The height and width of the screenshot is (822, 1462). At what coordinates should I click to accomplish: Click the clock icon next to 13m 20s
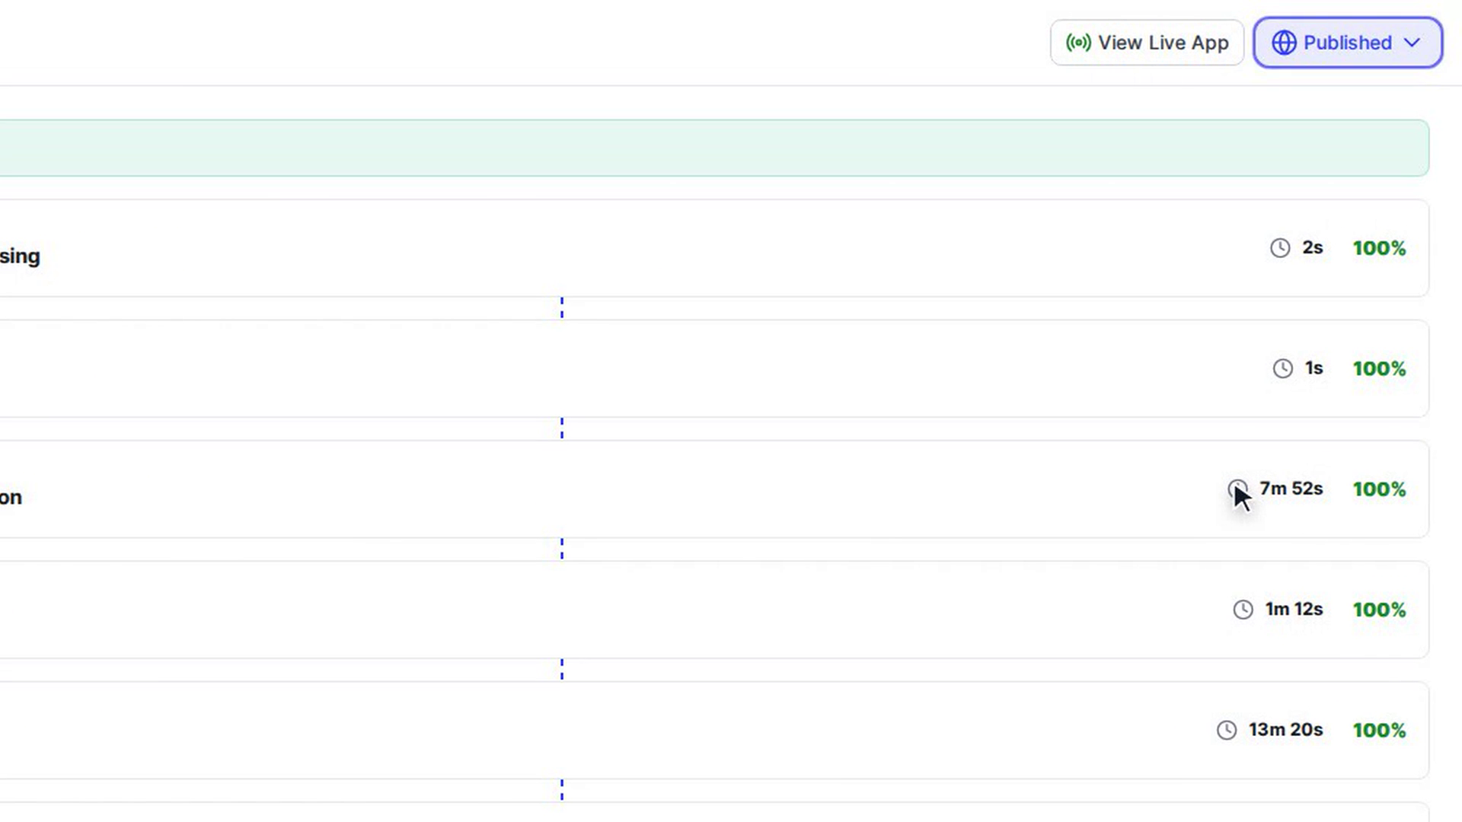point(1227,730)
